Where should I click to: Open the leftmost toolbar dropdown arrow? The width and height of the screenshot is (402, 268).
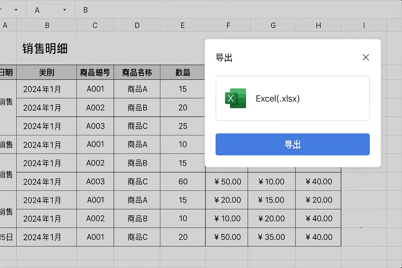point(16,10)
